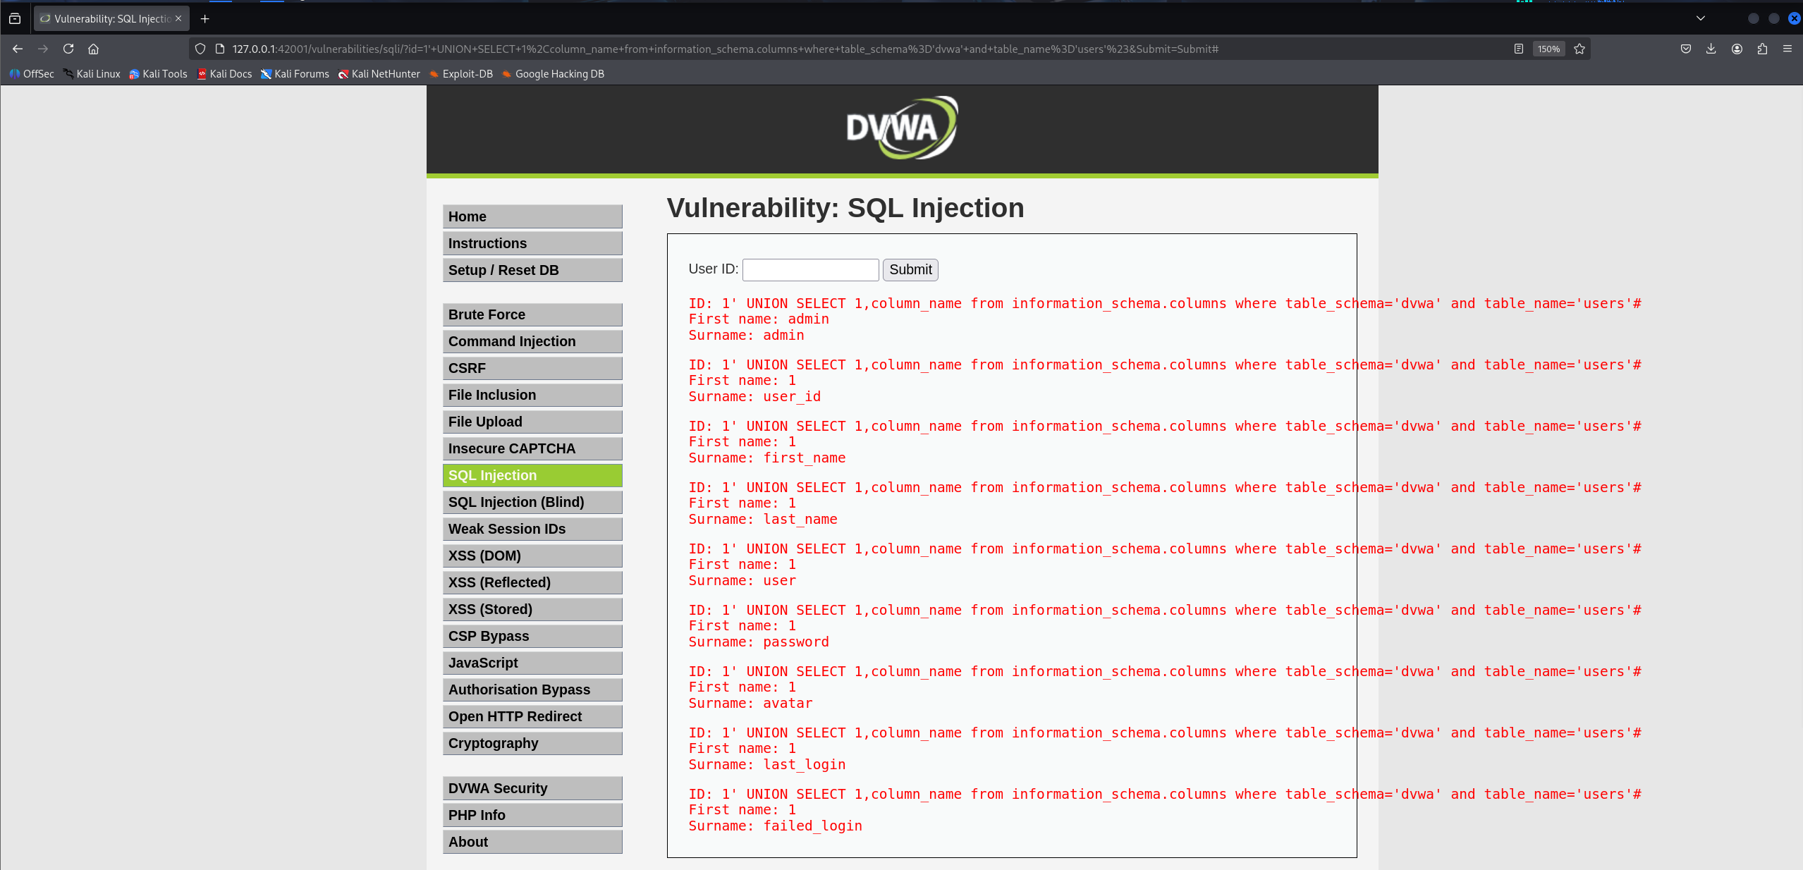The height and width of the screenshot is (870, 1803).
Task: Click the browser reload button
Action: point(68,49)
